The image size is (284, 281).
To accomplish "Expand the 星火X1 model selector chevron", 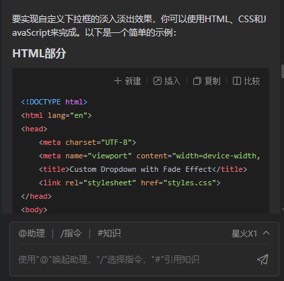I will click(x=266, y=233).
